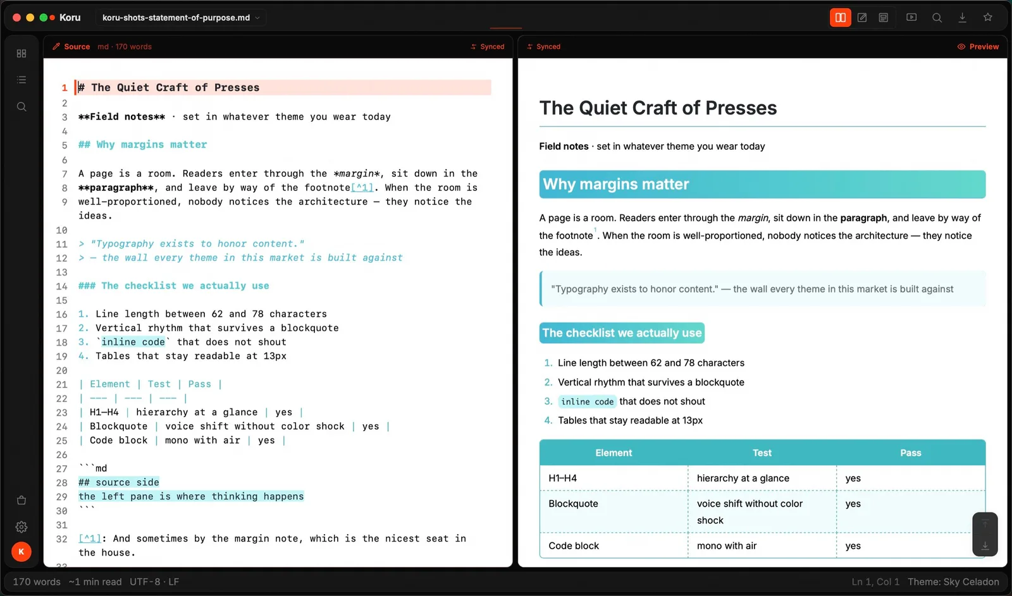Switch to reader-only preview layout

pyautogui.click(x=884, y=18)
